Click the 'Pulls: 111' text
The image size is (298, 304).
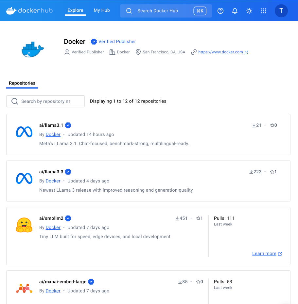(224, 218)
